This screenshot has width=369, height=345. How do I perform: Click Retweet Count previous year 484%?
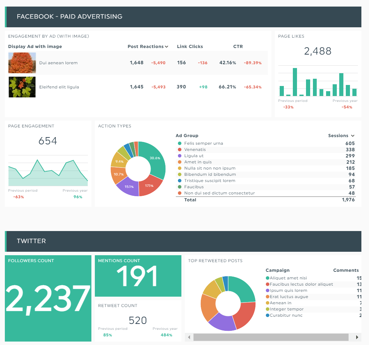tap(166, 335)
